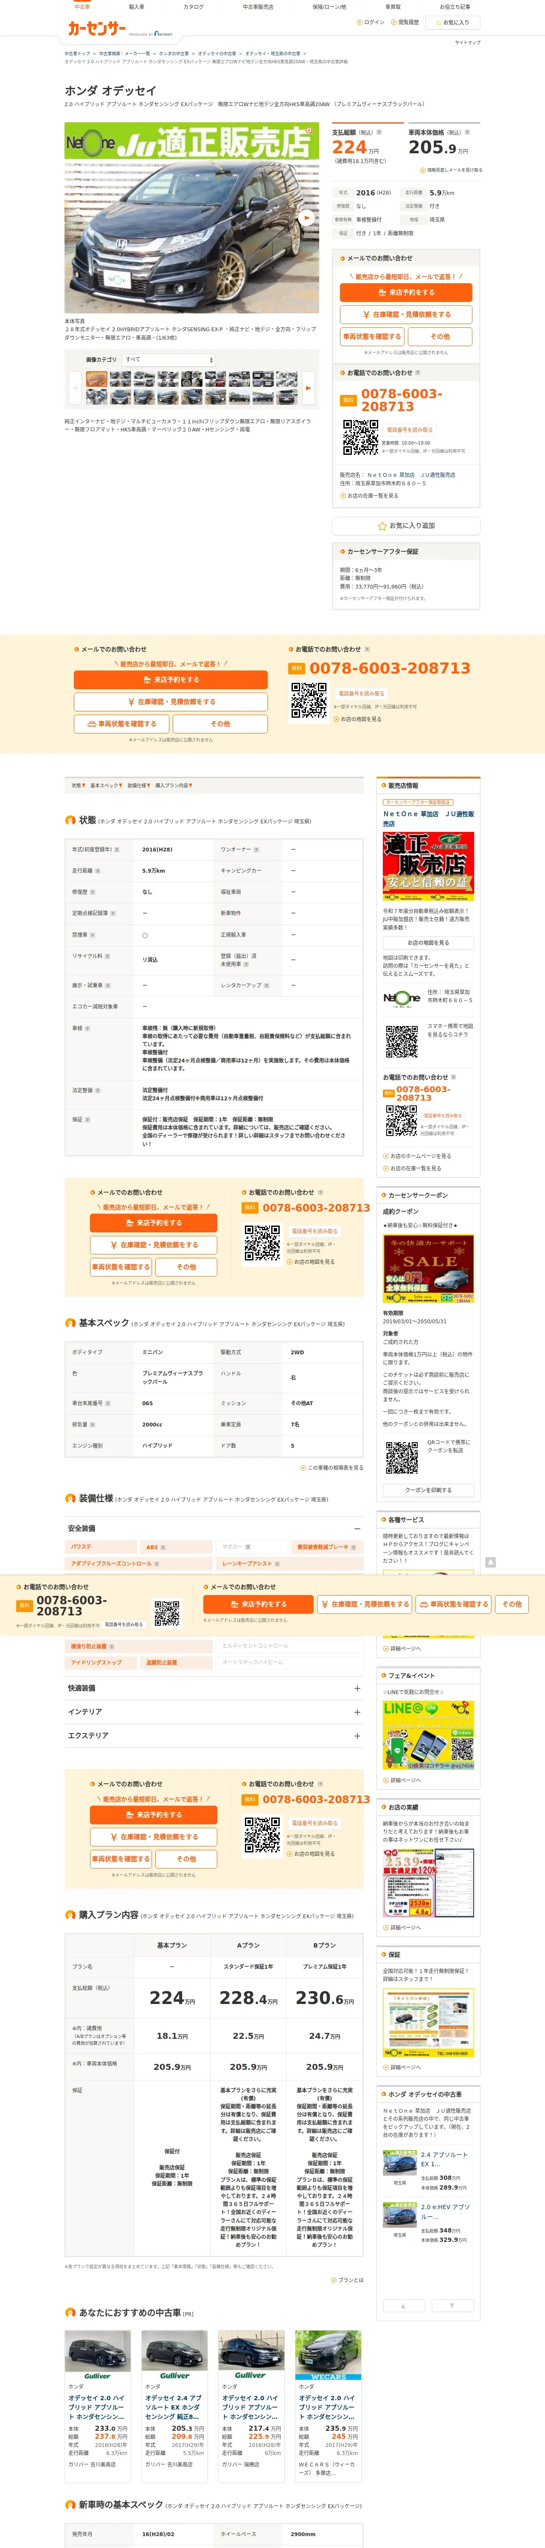This screenshot has width=545, height=2548.
Task: Jump to 状態 anchor tab
Action: pos(78,785)
